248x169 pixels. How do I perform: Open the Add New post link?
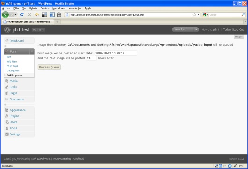click(12, 61)
